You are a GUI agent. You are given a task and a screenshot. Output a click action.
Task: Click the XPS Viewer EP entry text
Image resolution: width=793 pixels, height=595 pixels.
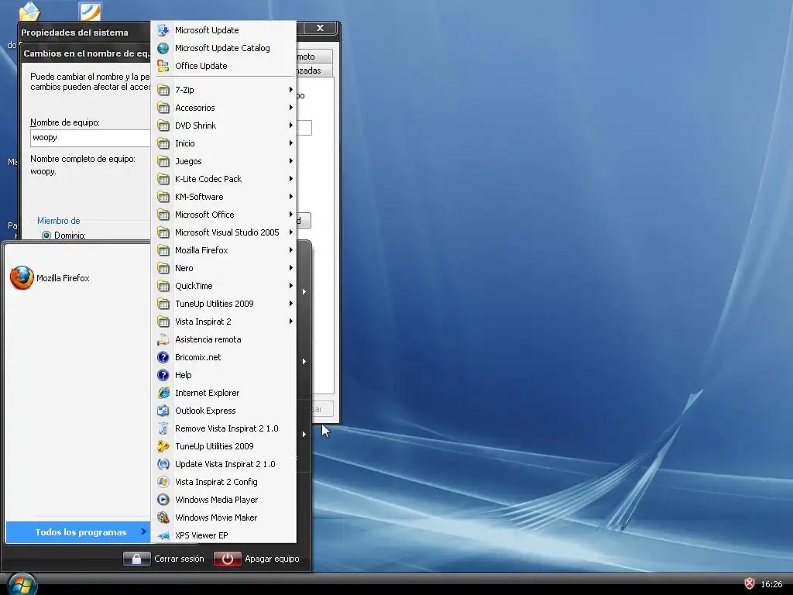click(x=201, y=535)
